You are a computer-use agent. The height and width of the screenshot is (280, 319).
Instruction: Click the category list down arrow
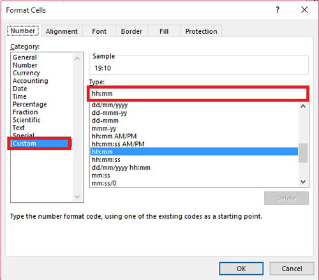tap(77, 196)
